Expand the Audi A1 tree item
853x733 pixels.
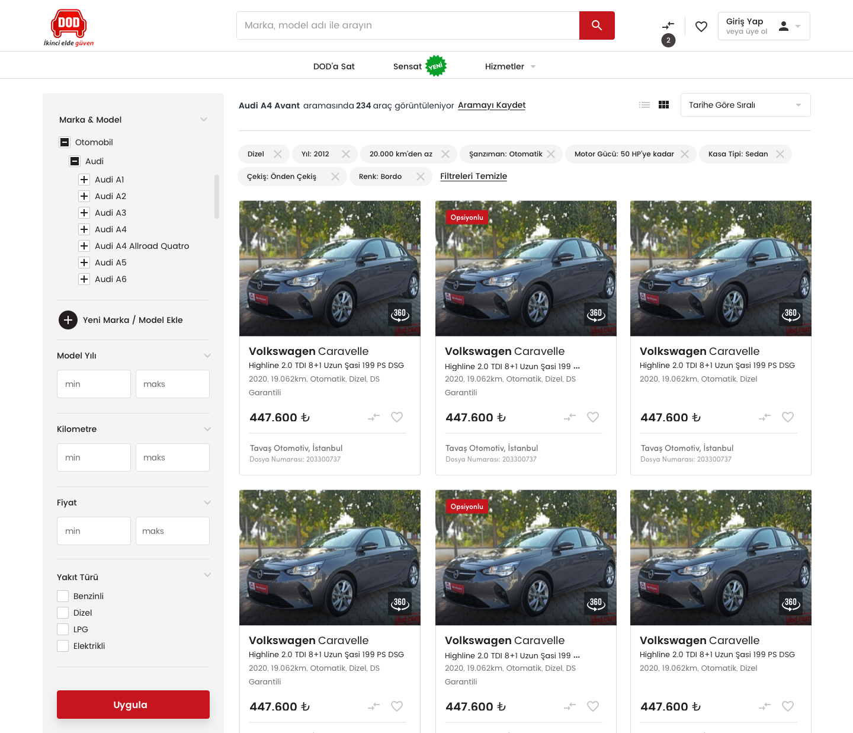[84, 180]
